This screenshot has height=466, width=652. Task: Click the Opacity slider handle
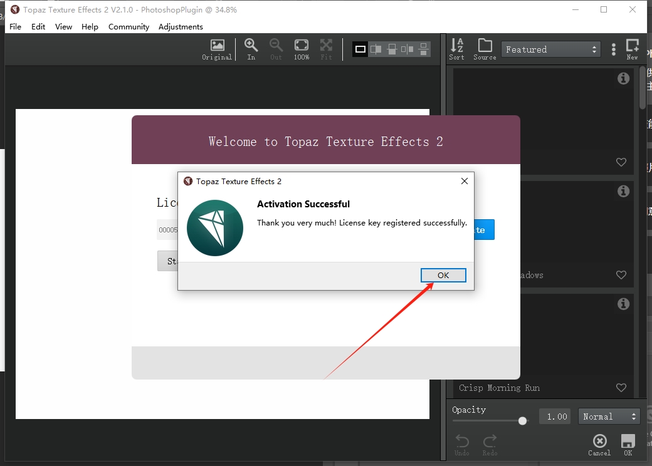click(x=523, y=421)
